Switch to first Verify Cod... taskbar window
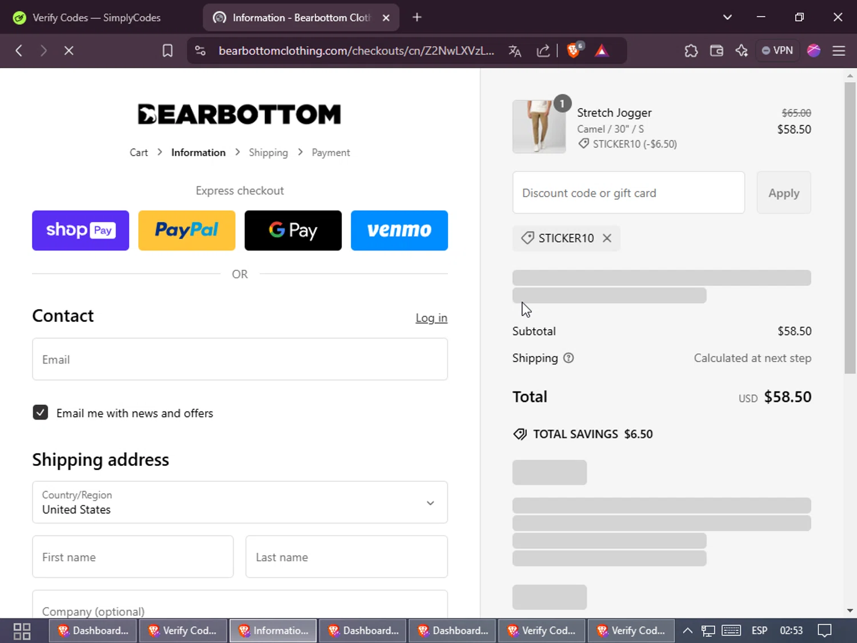This screenshot has height=643, width=857. click(183, 630)
